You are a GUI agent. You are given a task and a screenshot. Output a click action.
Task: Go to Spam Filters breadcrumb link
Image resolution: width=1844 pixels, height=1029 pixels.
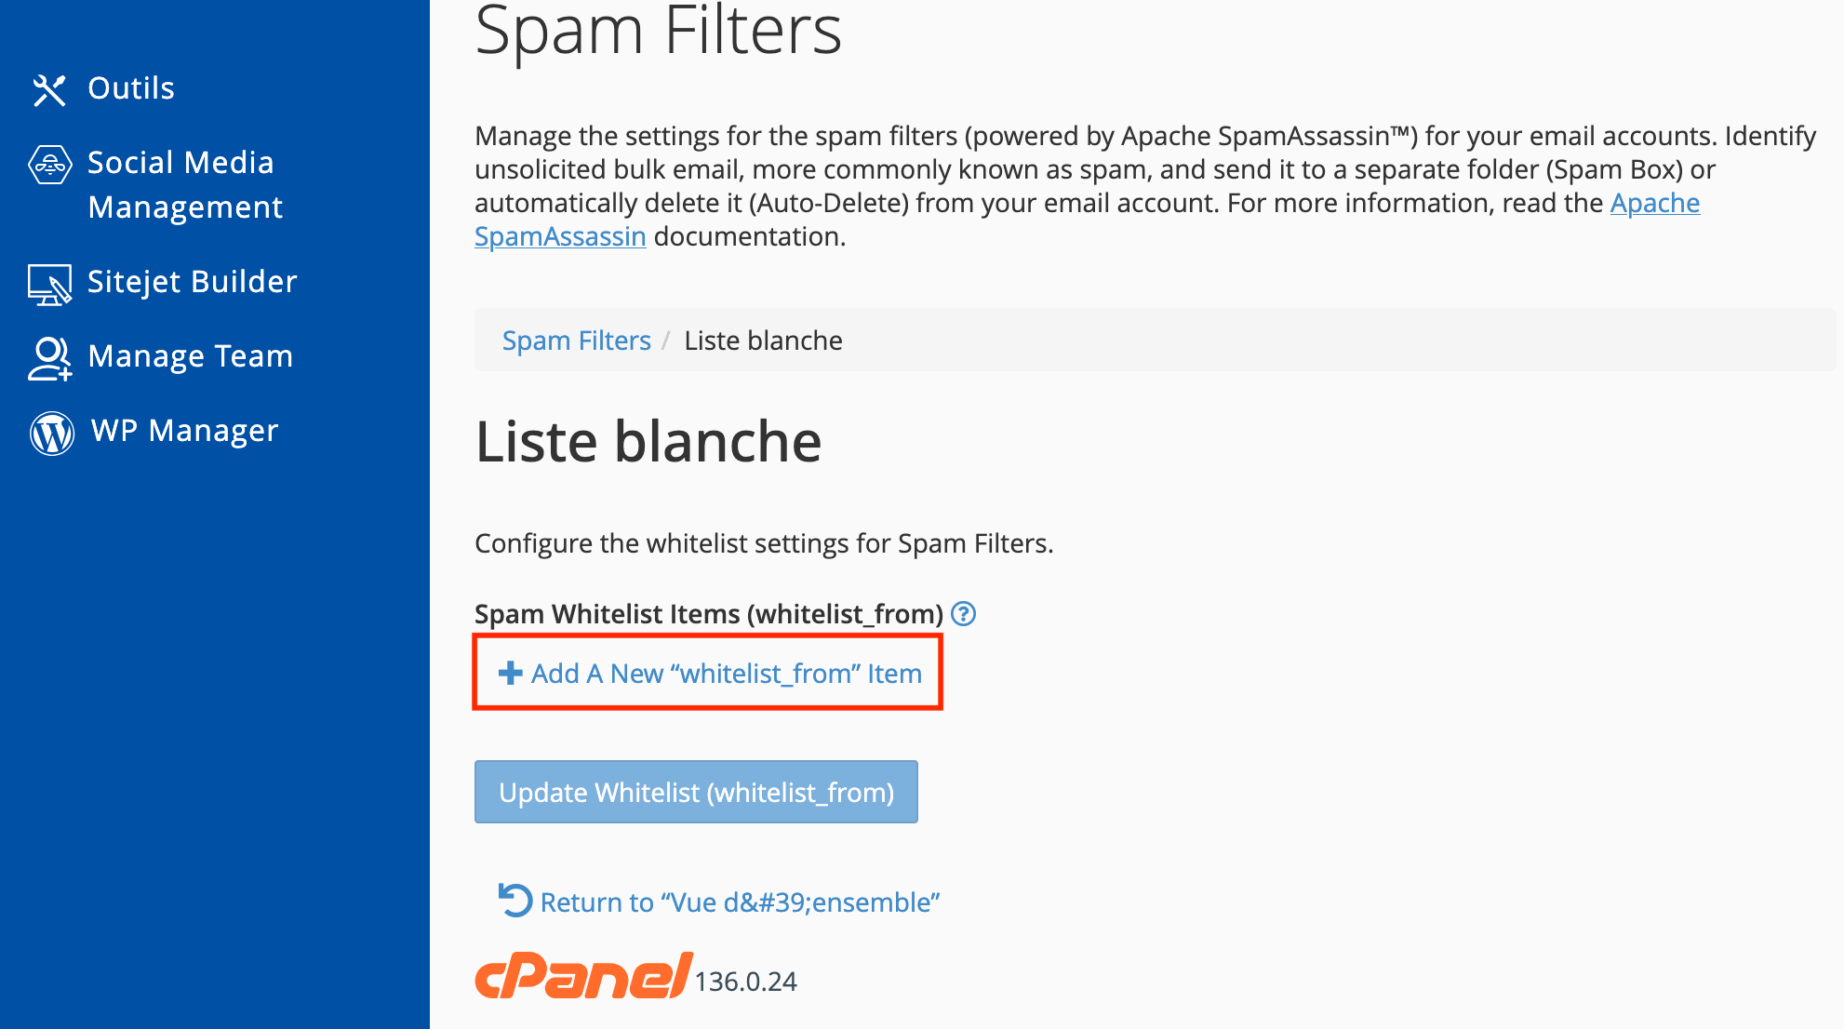577,341
